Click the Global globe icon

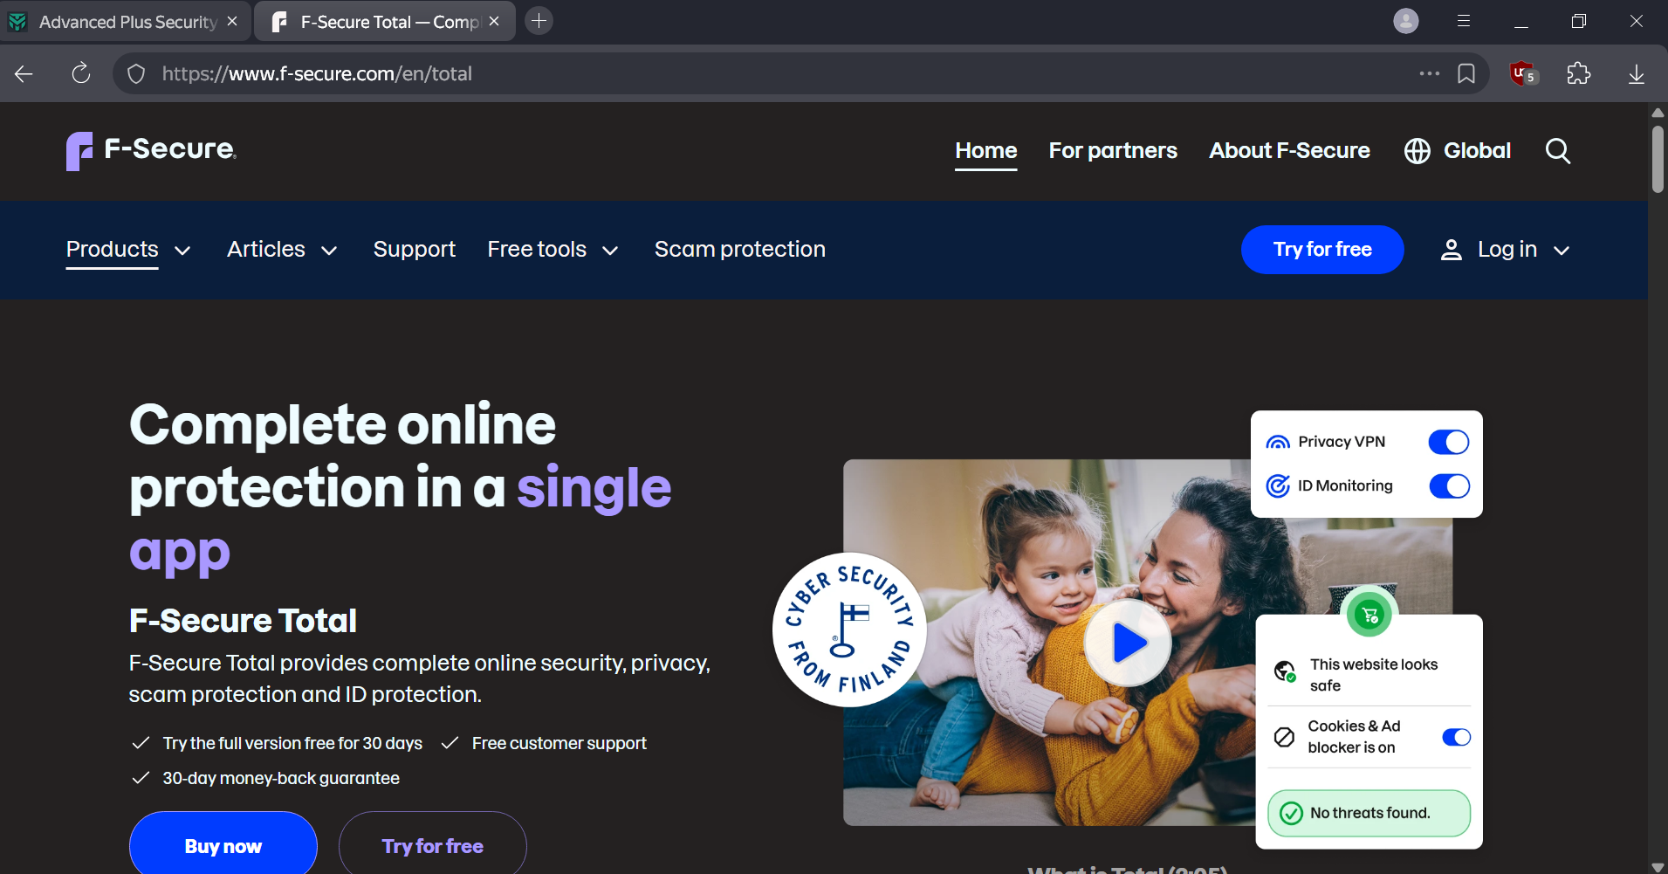(1417, 151)
